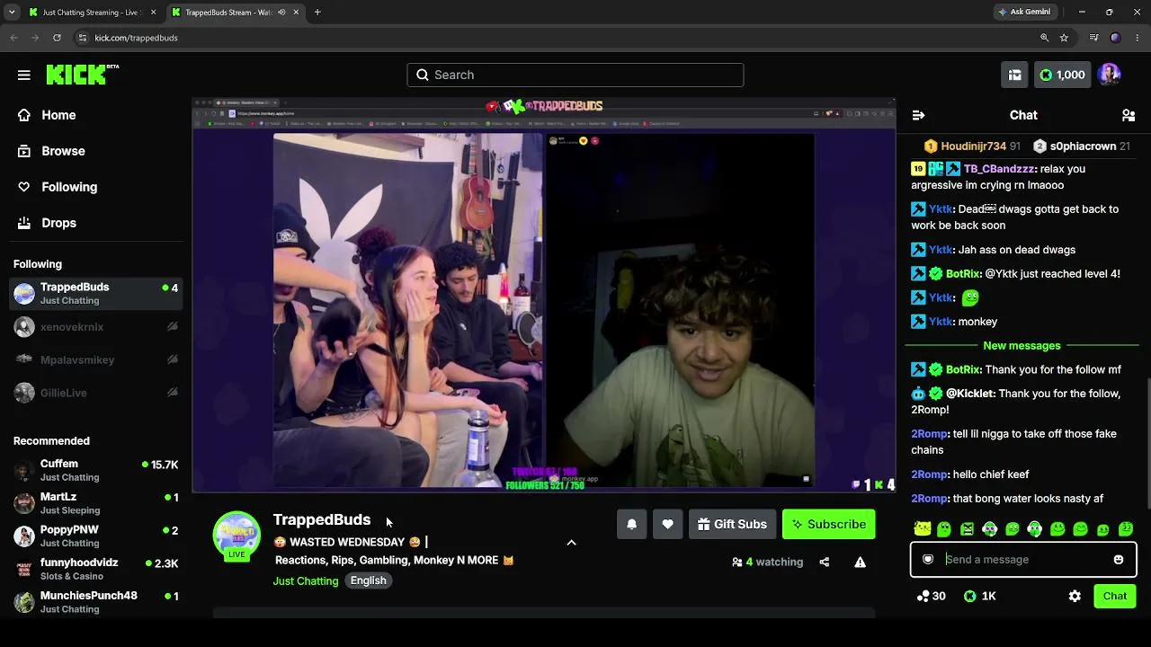Open recommended channel MartLz

pyautogui.click(x=95, y=503)
